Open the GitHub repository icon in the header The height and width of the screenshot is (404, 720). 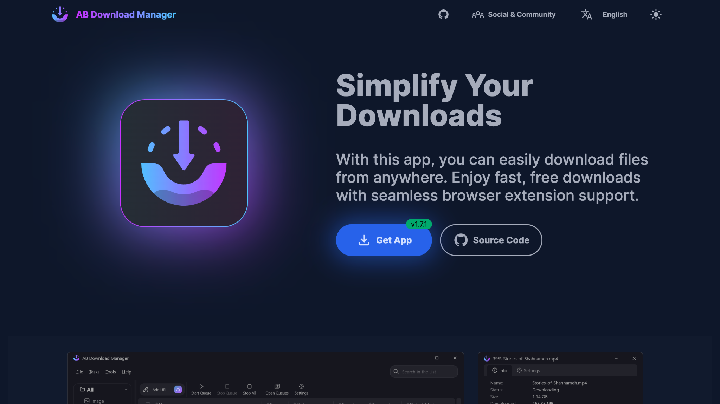(443, 14)
